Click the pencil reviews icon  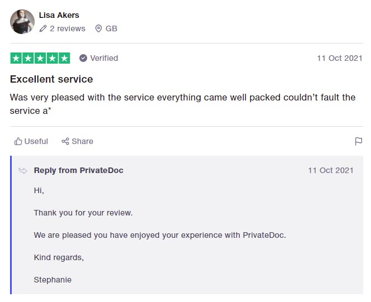pos(43,28)
